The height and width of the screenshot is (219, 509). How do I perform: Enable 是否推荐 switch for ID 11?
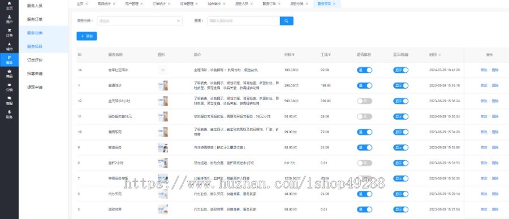pos(365,116)
